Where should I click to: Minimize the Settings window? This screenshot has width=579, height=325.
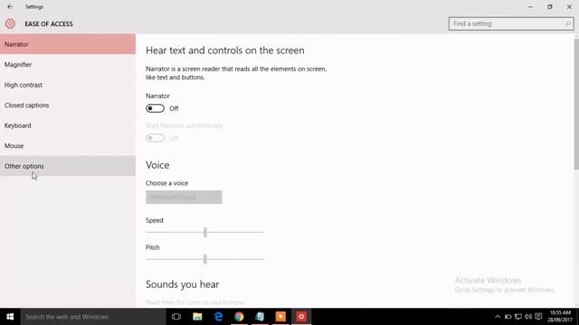530,6
